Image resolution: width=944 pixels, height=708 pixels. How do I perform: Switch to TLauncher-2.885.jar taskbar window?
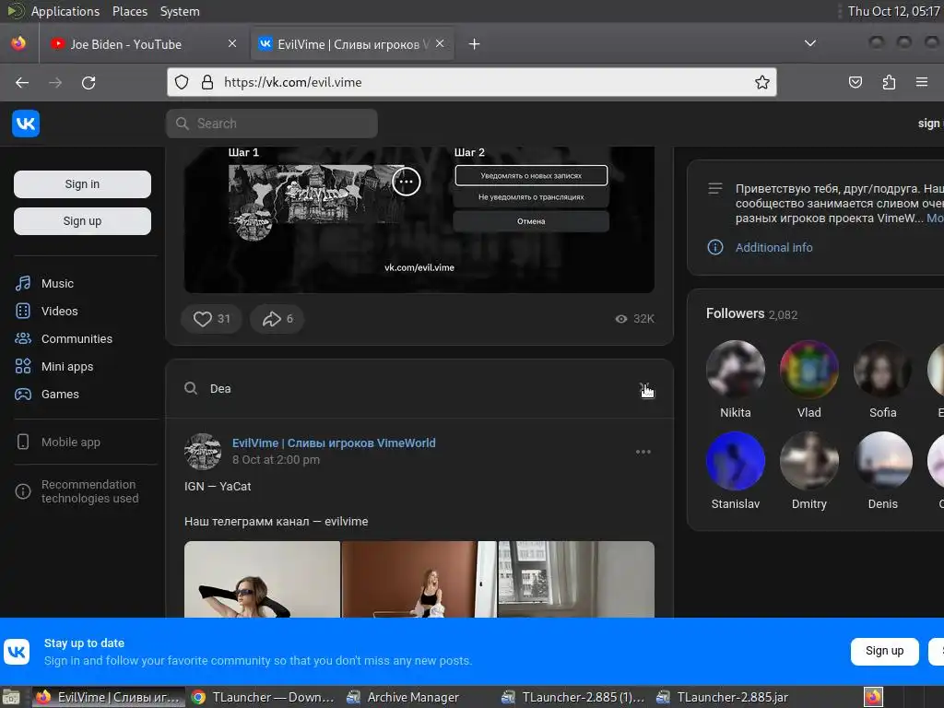pyautogui.click(x=723, y=697)
